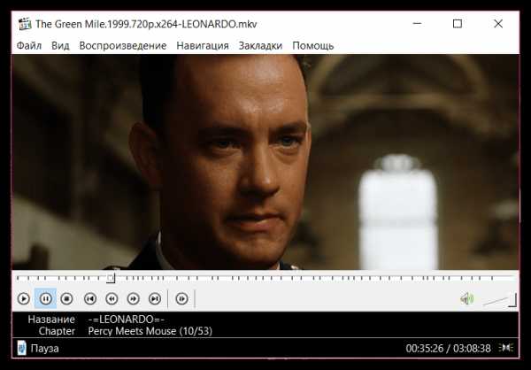Screen dimensions: 531x370
Task: Click the audio channel icon in status bar
Action: coord(506,348)
